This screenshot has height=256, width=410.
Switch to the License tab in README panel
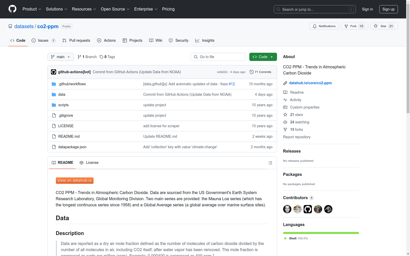click(89, 163)
